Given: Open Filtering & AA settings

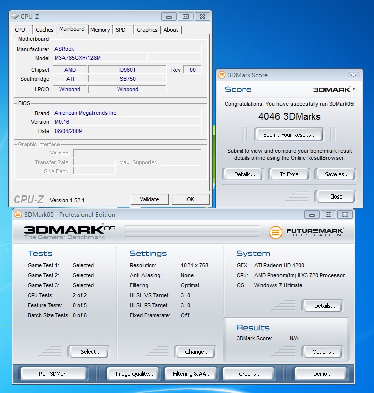Looking at the screenshot, I should 192,374.
